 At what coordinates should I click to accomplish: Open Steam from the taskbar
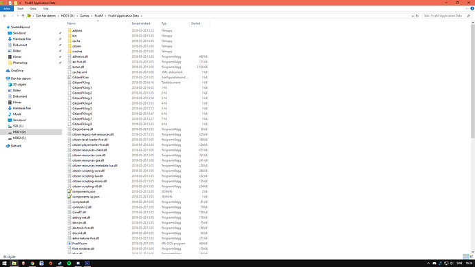point(60,264)
